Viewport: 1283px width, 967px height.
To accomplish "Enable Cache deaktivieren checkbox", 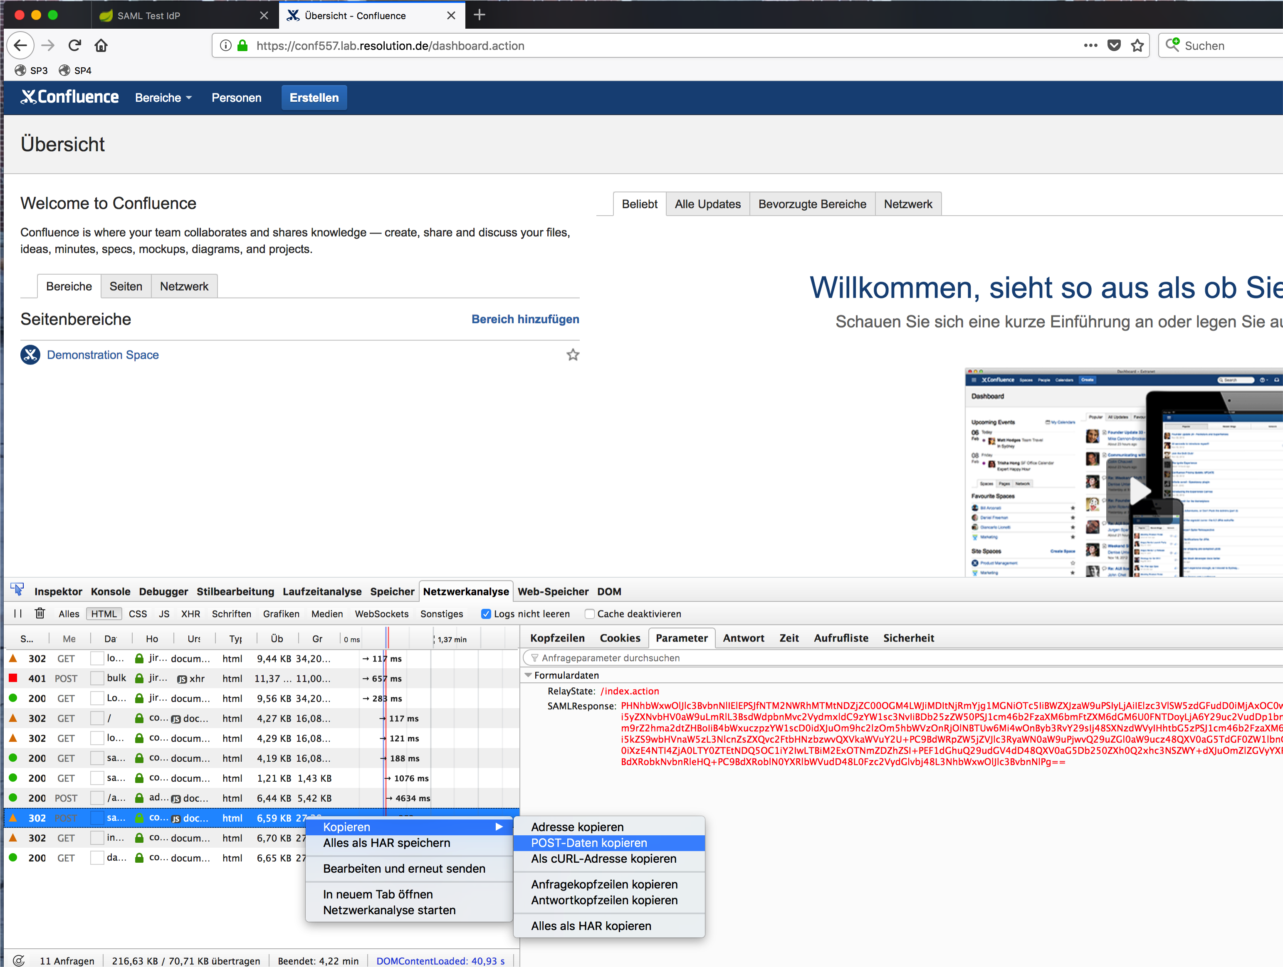I will click(x=589, y=614).
